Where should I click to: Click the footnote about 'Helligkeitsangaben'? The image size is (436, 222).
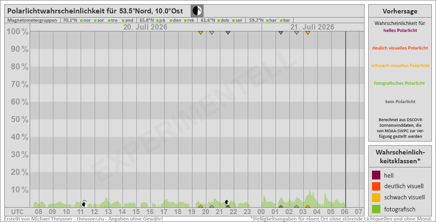coord(341,219)
